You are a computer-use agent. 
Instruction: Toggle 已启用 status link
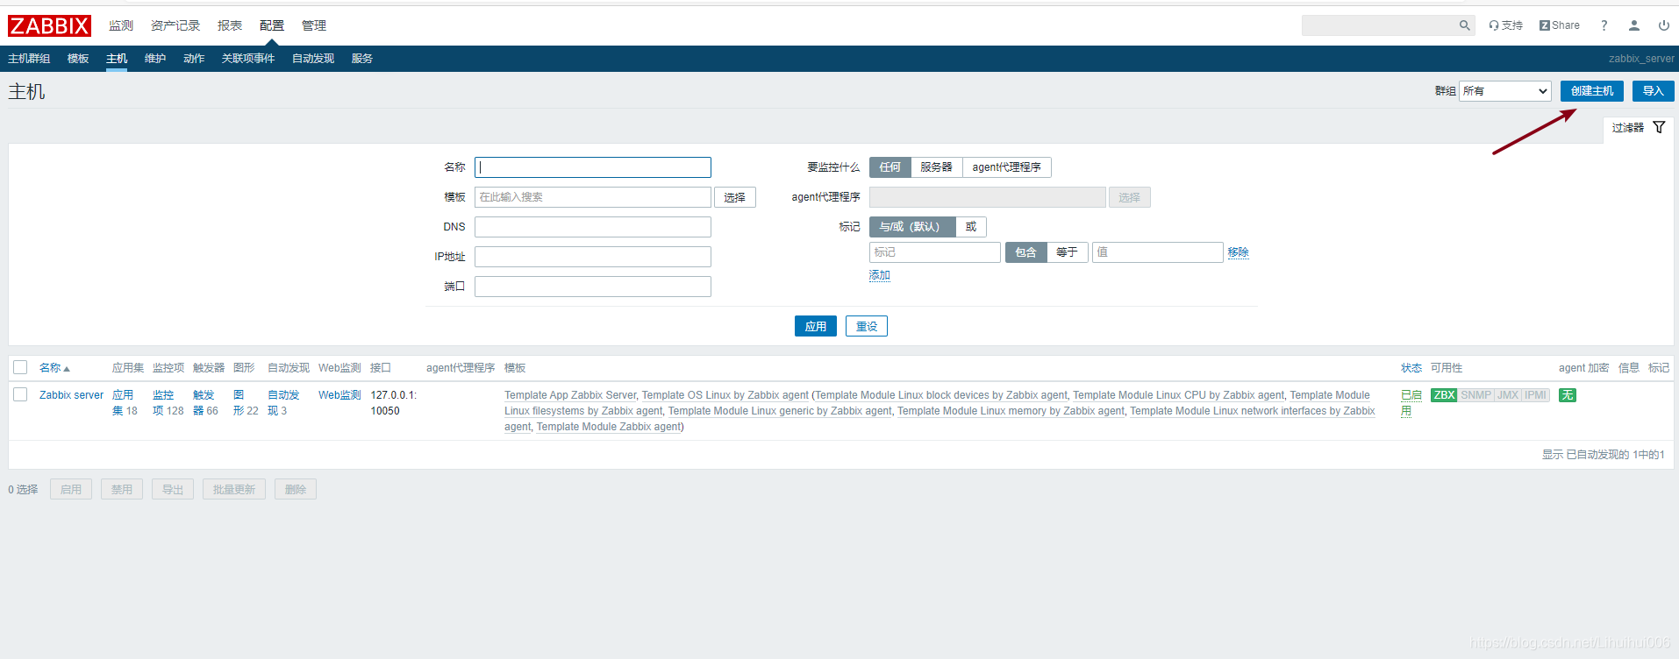coord(1411,403)
